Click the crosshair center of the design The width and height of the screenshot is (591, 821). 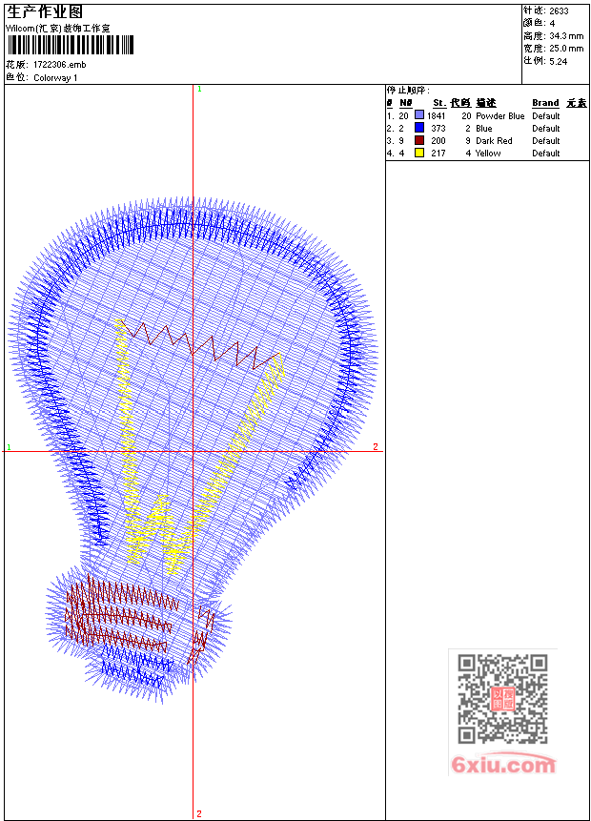(x=194, y=451)
